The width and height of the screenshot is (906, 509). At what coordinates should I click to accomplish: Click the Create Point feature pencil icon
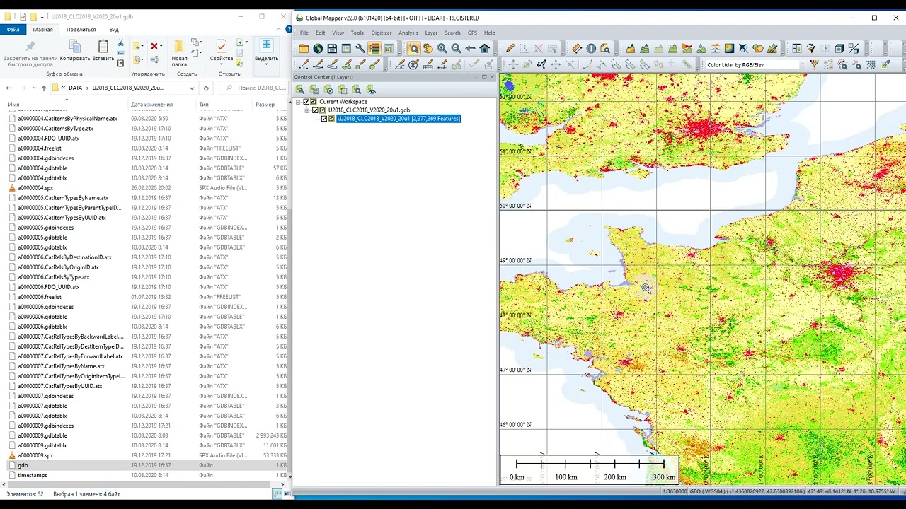point(304,64)
